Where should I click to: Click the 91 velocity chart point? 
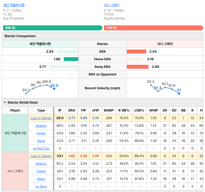[x=179, y=93]
